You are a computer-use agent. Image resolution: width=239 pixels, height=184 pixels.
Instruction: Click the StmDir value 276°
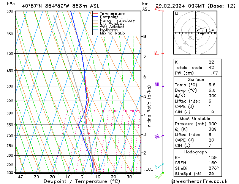(x=214, y=168)
